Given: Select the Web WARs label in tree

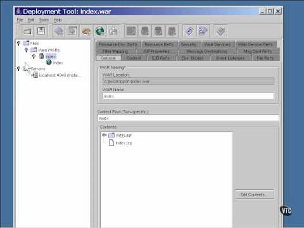Looking at the screenshot, I should tap(49, 50).
